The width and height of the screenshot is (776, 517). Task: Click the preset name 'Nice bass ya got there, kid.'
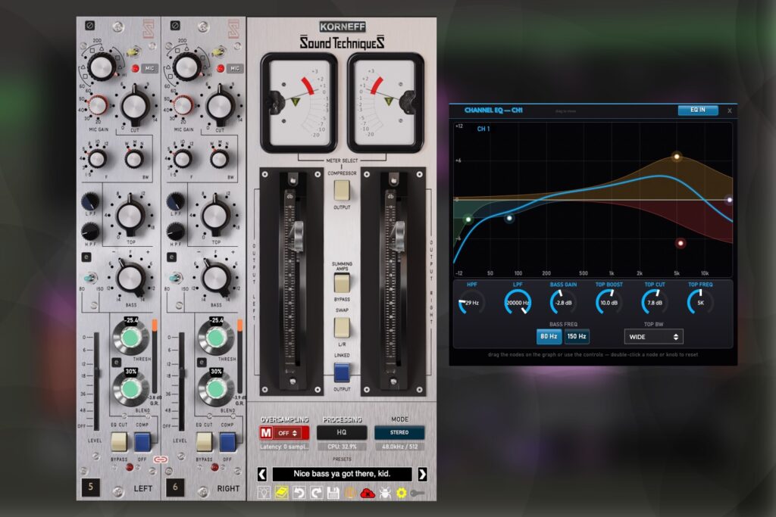pyautogui.click(x=342, y=474)
